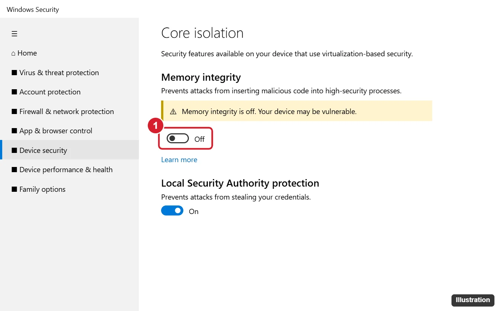Click the Memory integrity section heading
Viewport: 500px width, 311px height.
[x=201, y=77]
